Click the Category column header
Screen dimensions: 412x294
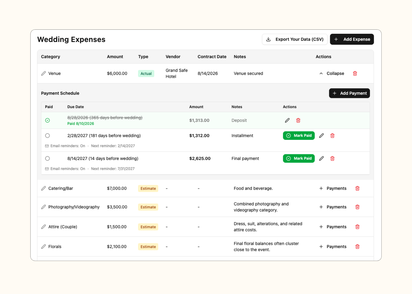click(x=51, y=57)
